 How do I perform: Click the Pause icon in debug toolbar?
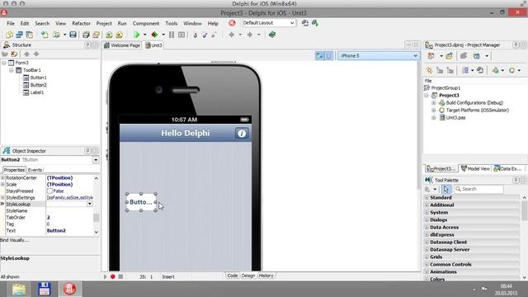(x=172, y=35)
